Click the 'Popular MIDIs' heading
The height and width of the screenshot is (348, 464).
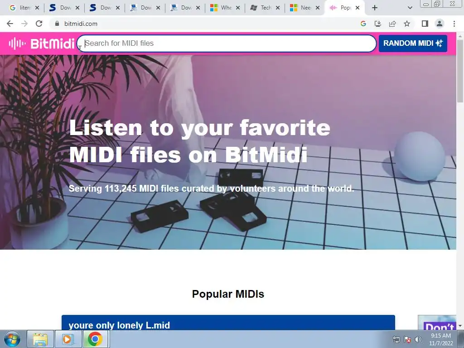pyautogui.click(x=228, y=294)
